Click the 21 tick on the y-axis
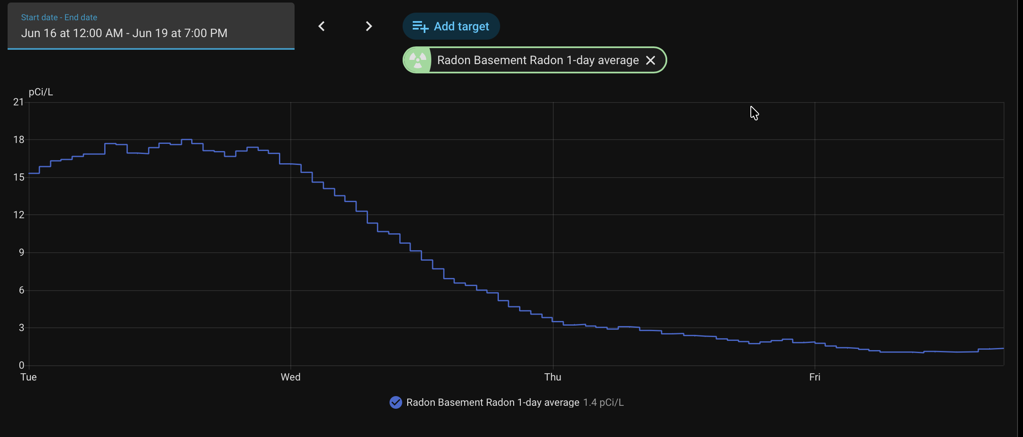The width and height of the screenshot is (1023, 437). [18, 102]
